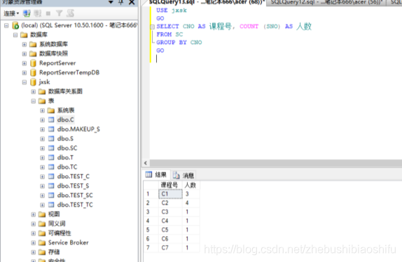Select the ReportServer database icon
The height and width of the screenshot is (262, 402).
point(33,63)
